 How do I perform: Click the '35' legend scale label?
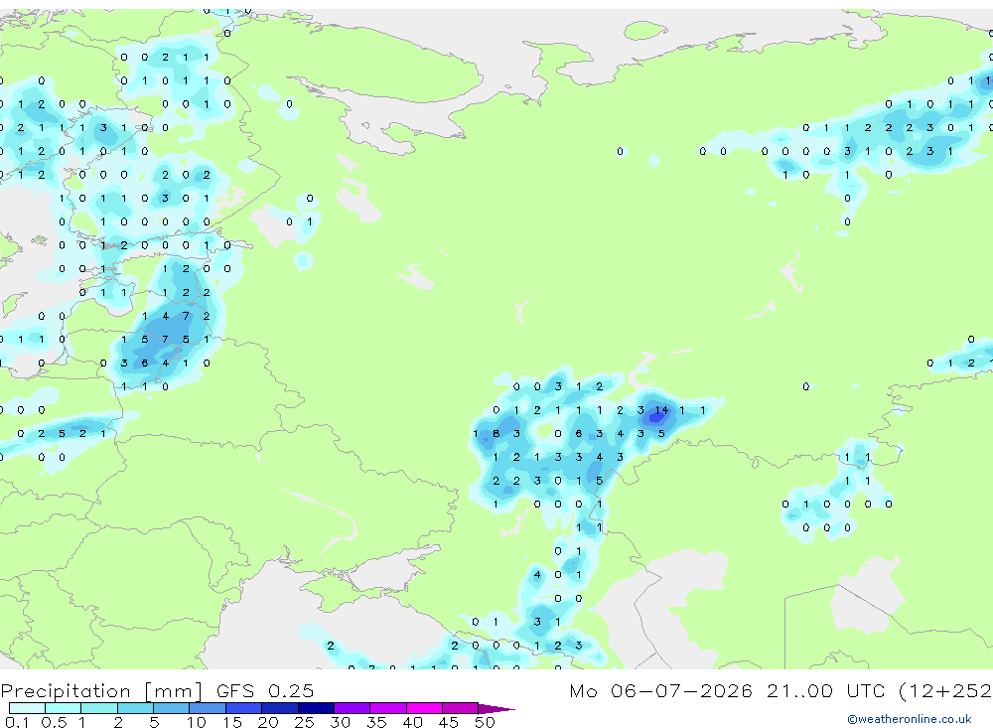pos(376,722)
